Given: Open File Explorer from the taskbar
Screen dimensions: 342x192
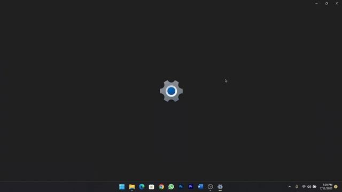Looking at the screenshot, I should tap(132, 187).
